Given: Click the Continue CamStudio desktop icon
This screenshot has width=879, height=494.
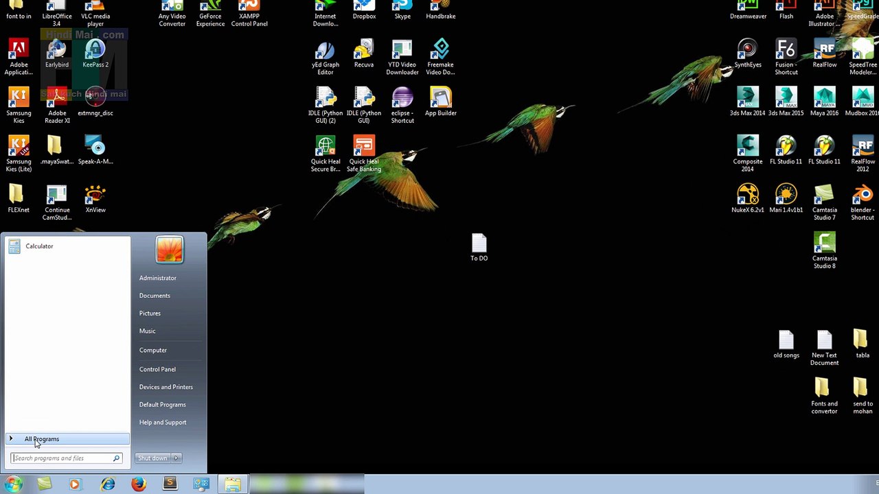Looking at the screenshot, I should click(57, 202).
